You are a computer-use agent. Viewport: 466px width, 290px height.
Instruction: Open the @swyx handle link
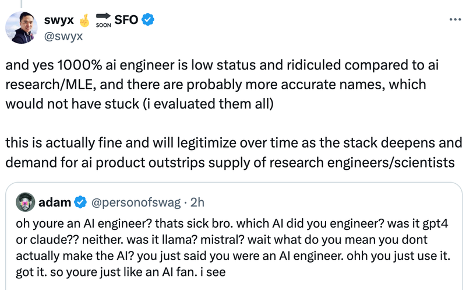tap(63, 36)
